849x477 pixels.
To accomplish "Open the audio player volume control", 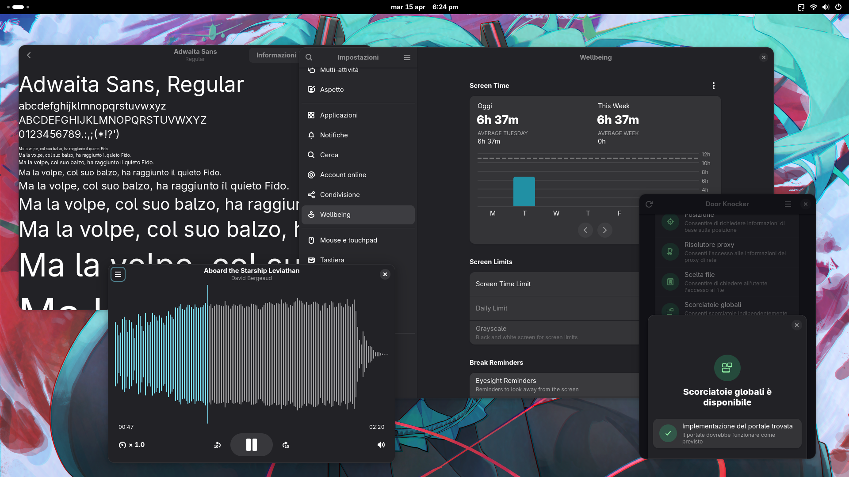I will coord(381,445).
